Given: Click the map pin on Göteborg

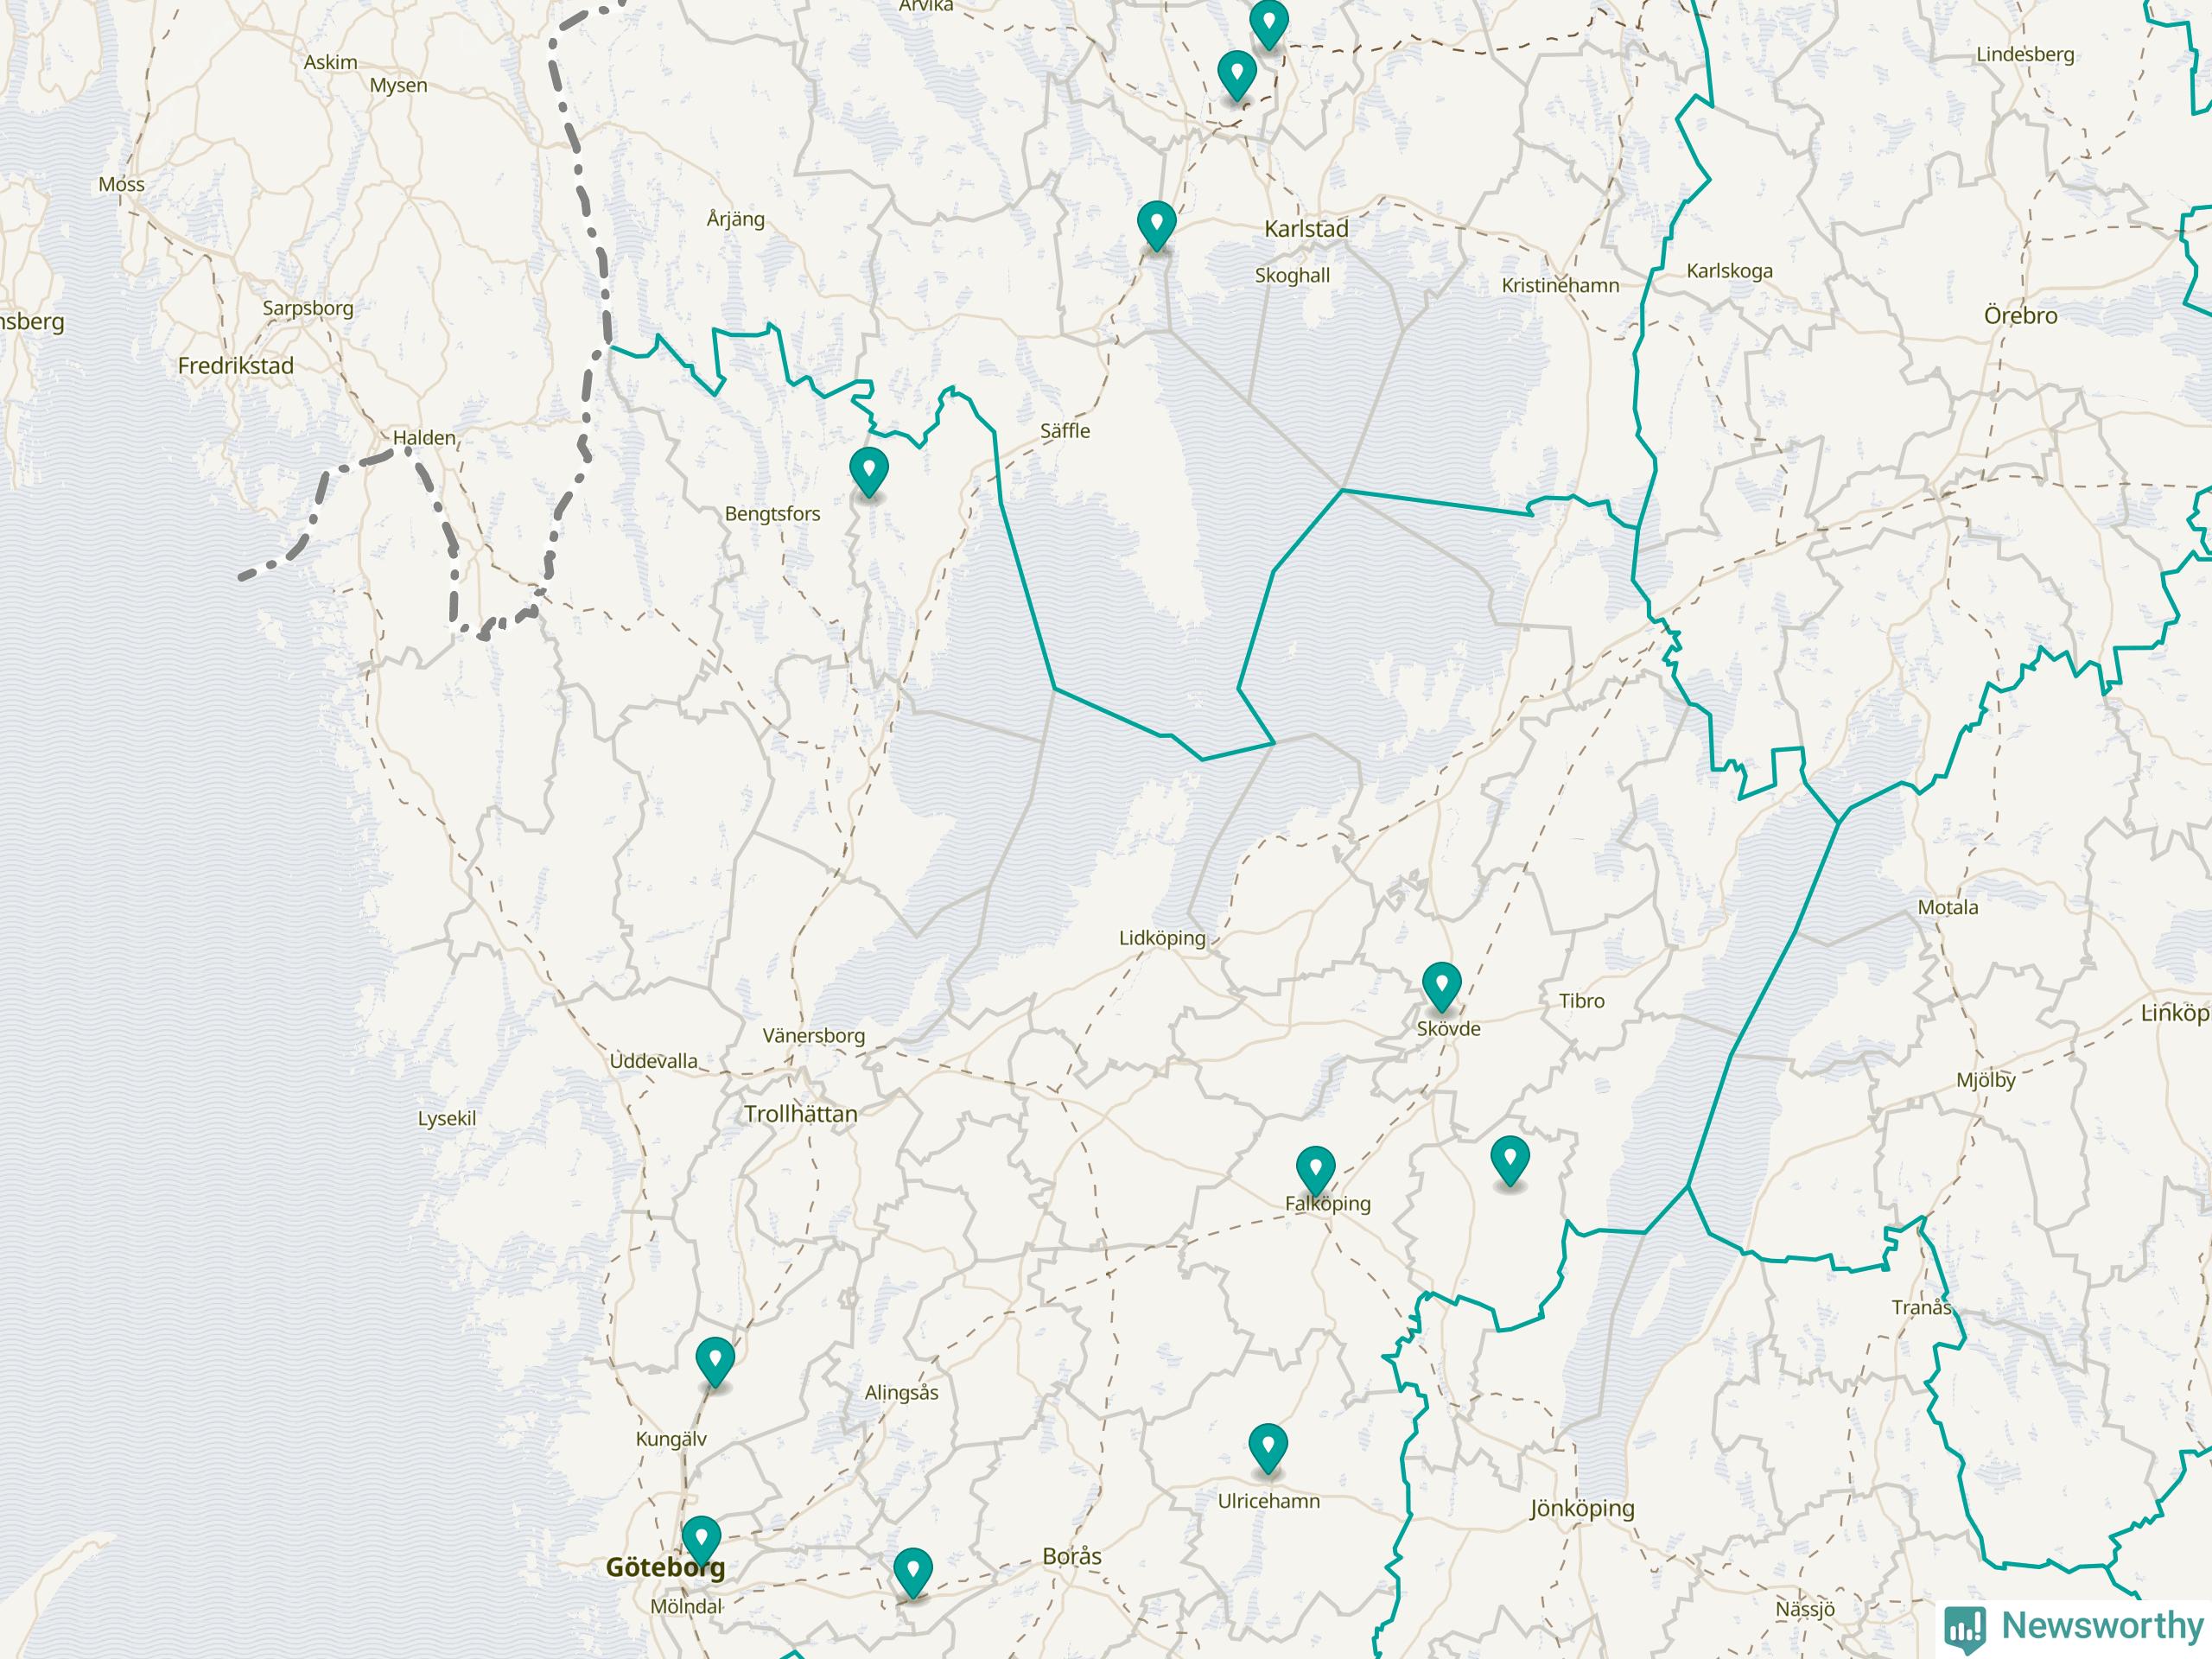Looking at the screenshot, I should pos(701,1541).
